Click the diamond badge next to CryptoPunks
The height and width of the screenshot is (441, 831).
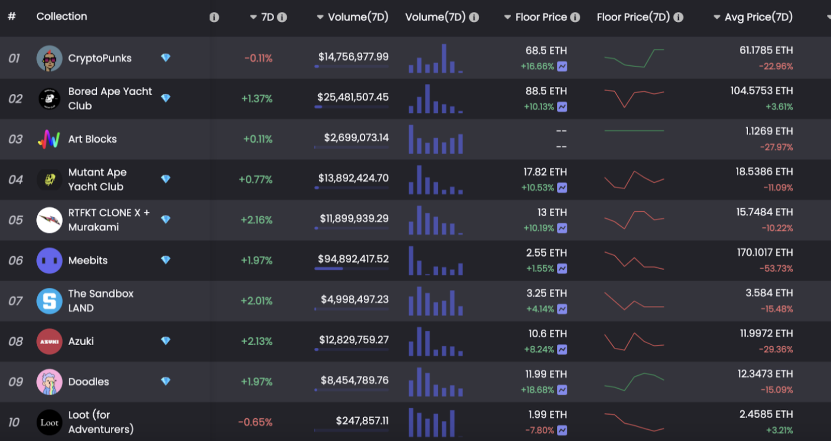tap(166, 57)
